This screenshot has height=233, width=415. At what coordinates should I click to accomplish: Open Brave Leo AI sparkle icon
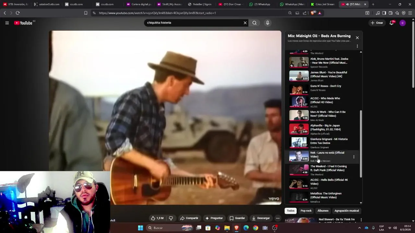coord(397,13)
